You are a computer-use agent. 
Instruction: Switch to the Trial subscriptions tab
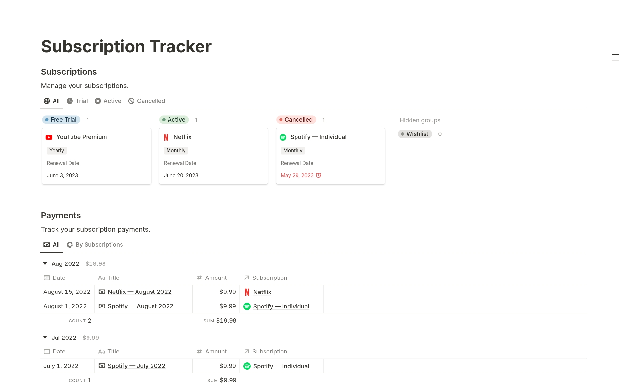(77, 101)
